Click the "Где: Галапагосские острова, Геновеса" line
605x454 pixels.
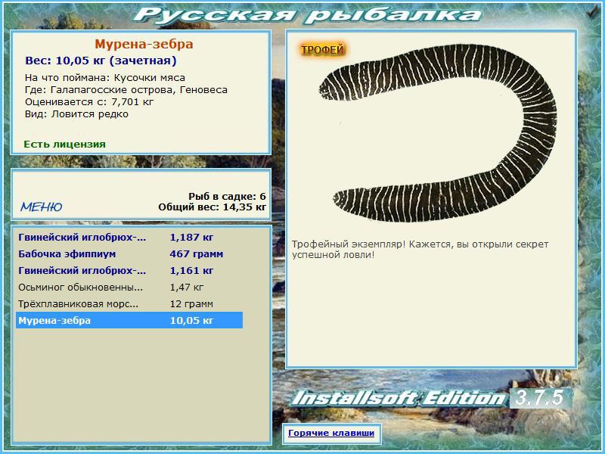click(126, 90)
